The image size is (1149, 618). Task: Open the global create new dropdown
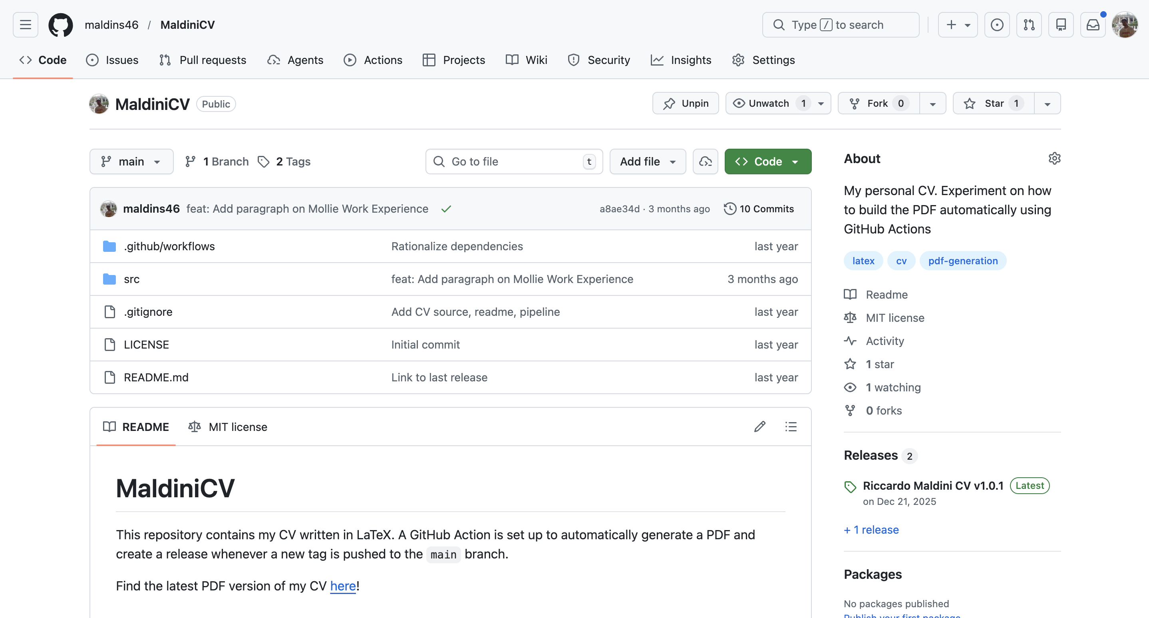[958, 24]
